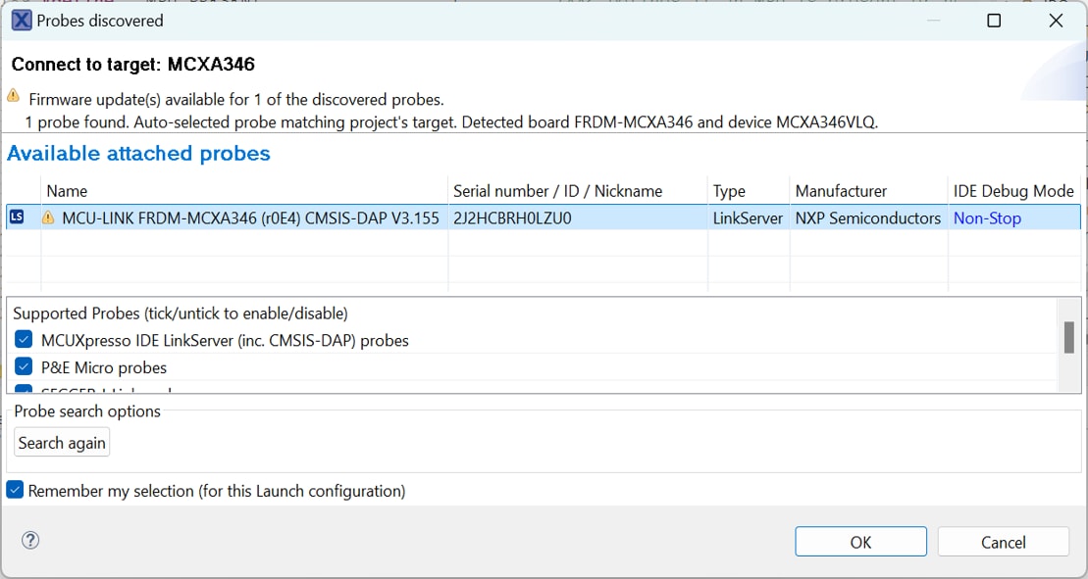Click the warning icon beside probe name
This screenshot has height=579, width=1088.
point(48,217)
